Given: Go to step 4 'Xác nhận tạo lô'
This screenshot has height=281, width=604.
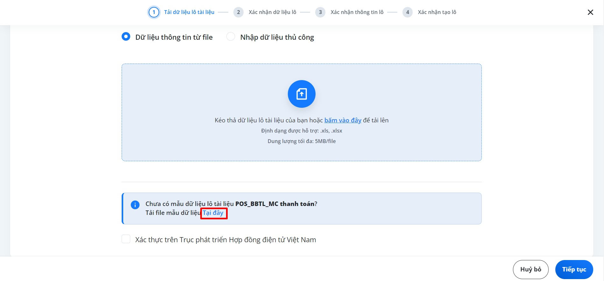Looking at the screenshot, I should [430, 12].
